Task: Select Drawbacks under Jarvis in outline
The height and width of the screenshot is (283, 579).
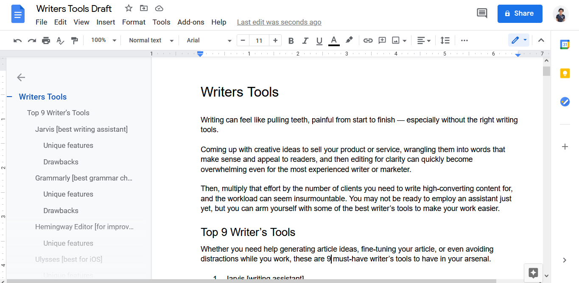Action: pos(61,162)
